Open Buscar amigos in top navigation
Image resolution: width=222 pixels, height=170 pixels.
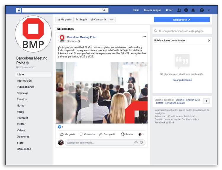coord(152,10)
